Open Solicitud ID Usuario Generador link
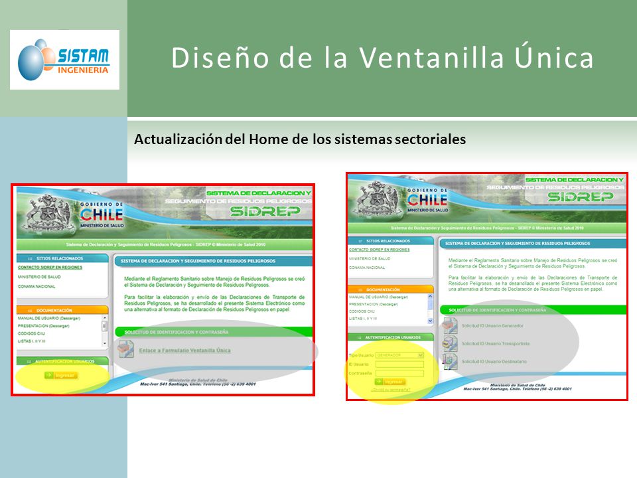 click(492, 326)
